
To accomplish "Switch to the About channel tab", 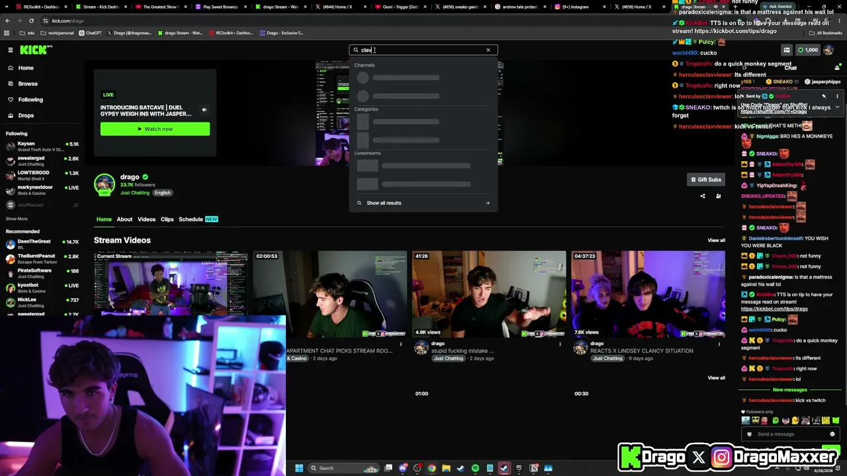I will 124,219.
